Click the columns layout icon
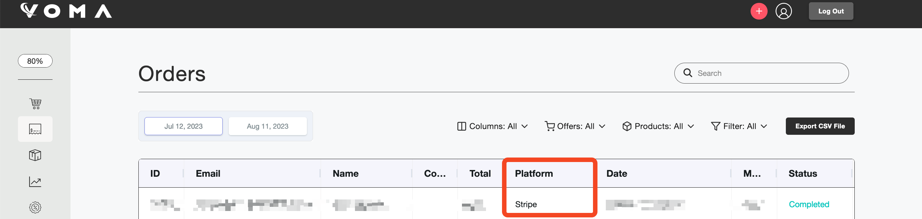The width and height of the screenshot is (922, 219). (461, 126)
